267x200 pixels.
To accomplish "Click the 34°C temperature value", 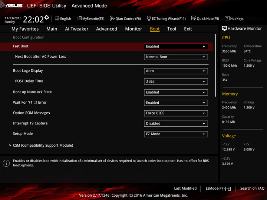I will tap(247, 51).
